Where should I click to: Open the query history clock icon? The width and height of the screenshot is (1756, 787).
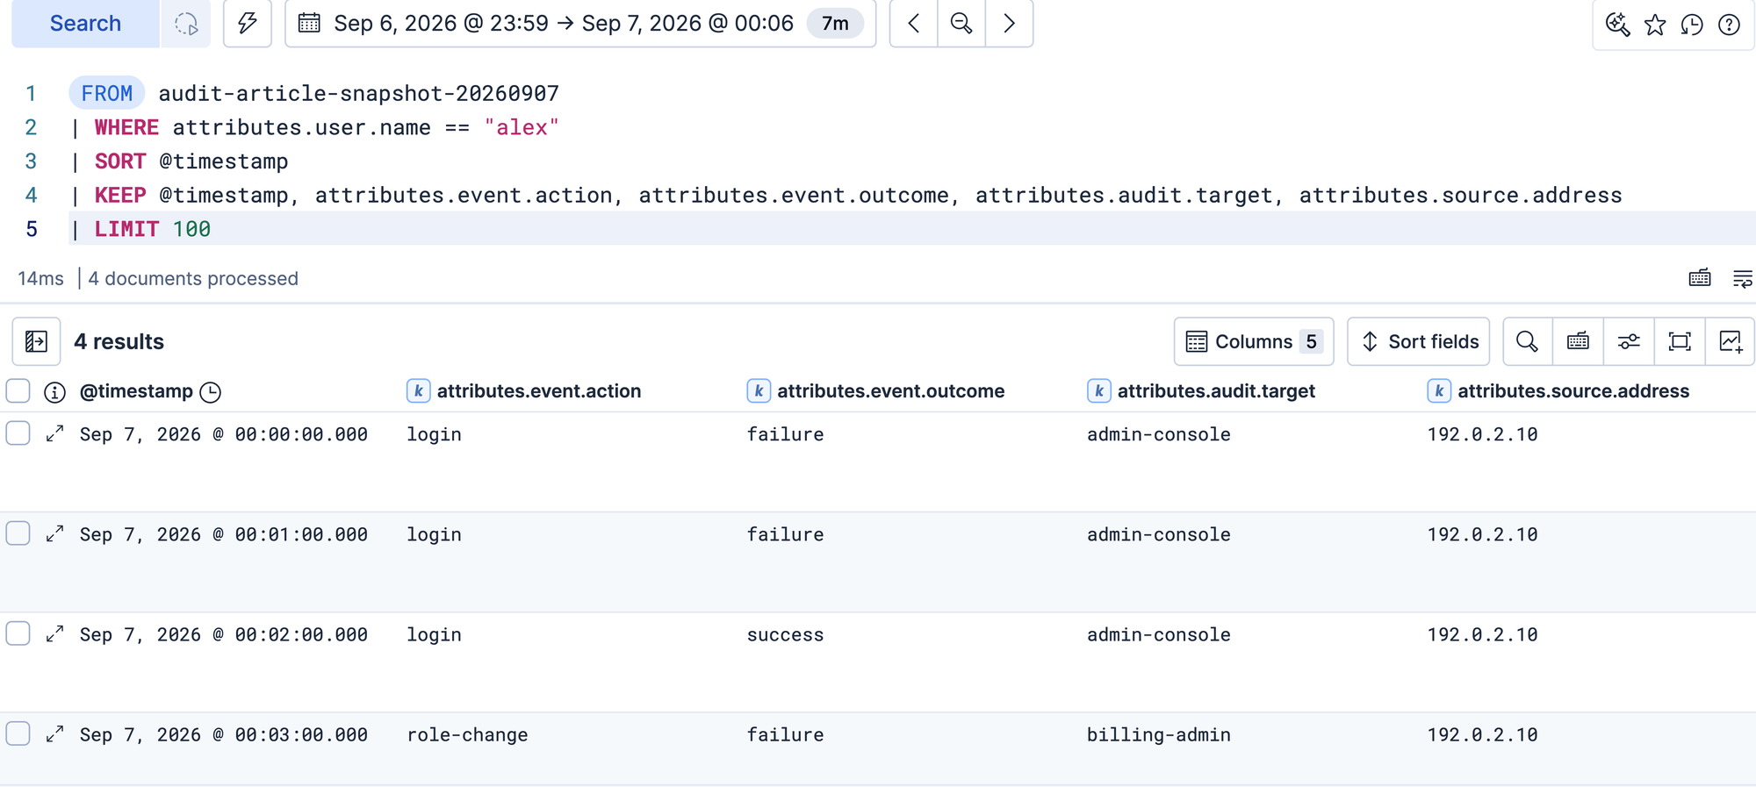click(1692, 25)
